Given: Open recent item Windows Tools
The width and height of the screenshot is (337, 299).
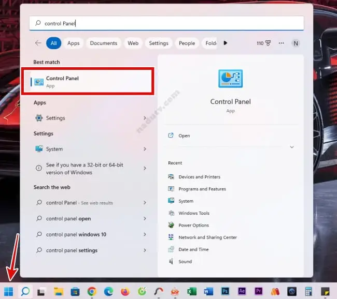Looking at the screenshot, I should (x=194, y=213).
